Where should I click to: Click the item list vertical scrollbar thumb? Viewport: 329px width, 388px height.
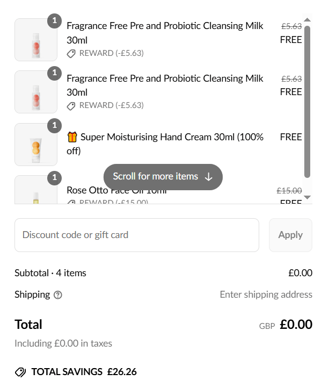[x=307, y=102]
